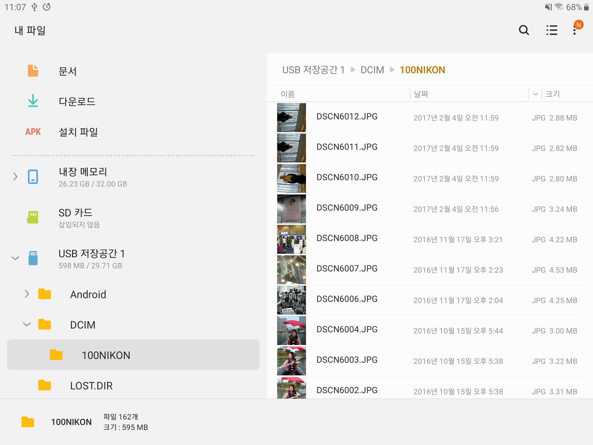Open 설치 파일 category label
Viewport: 593px width, 445px height.
(78, 132)
